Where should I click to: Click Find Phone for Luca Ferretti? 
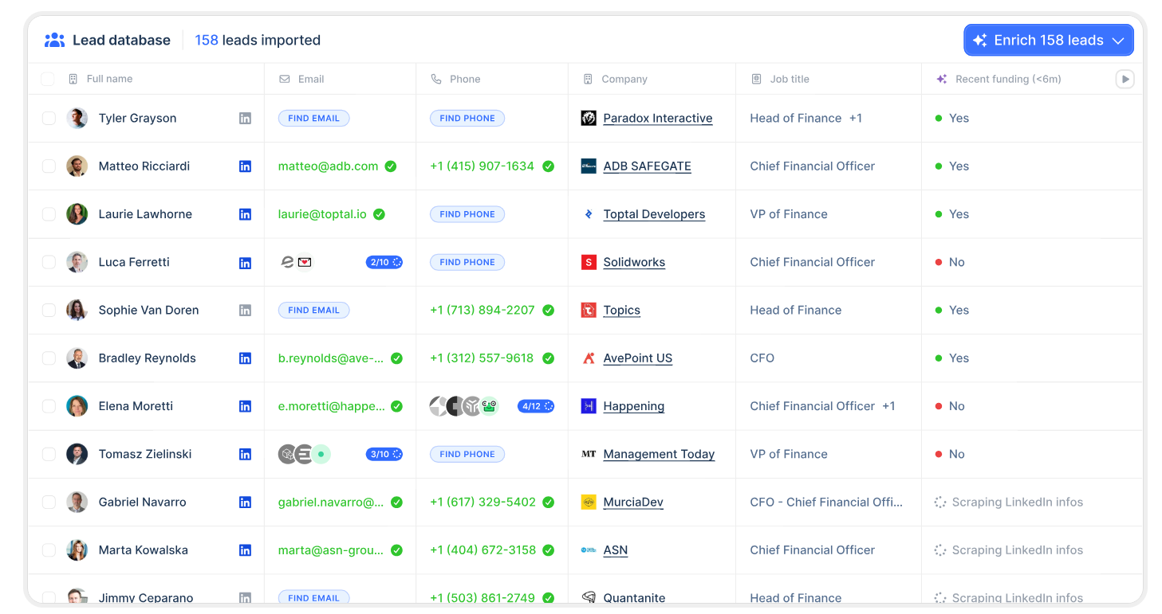467,262
